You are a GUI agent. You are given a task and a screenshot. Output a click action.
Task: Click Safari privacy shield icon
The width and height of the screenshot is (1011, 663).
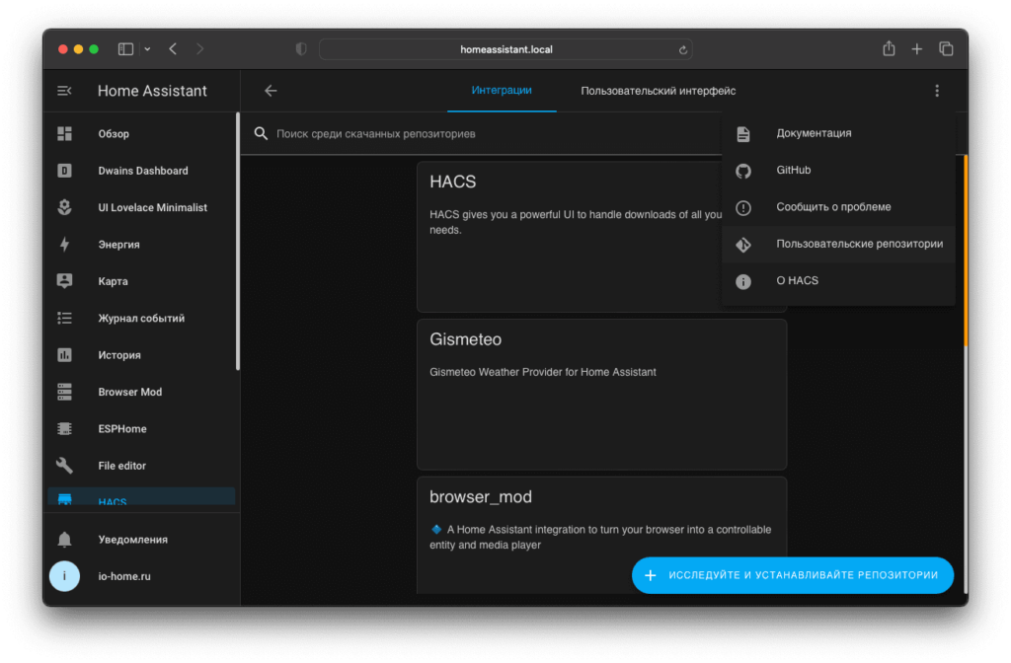click(301, 49)
